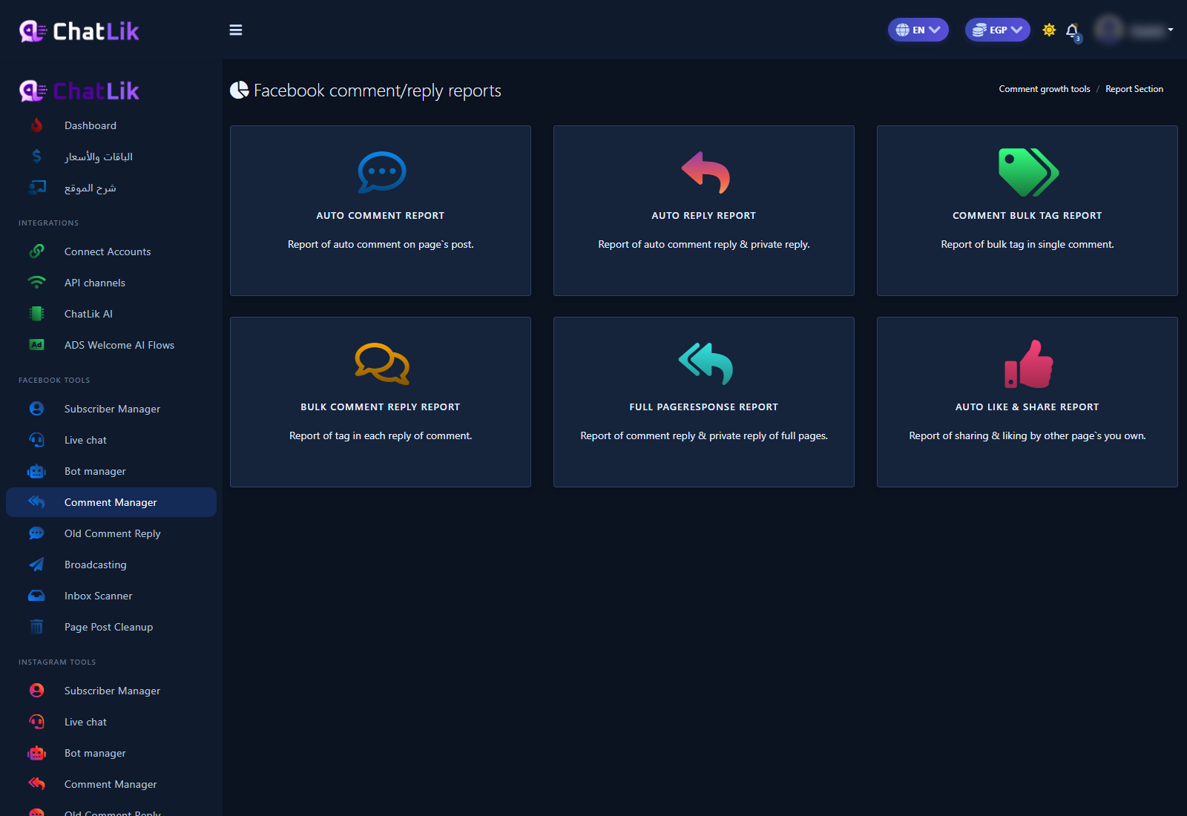Viewport: 1187px width, 816px height.
Task: Open the Comment Bulk Tag Report title
Action: [1027, 216]
